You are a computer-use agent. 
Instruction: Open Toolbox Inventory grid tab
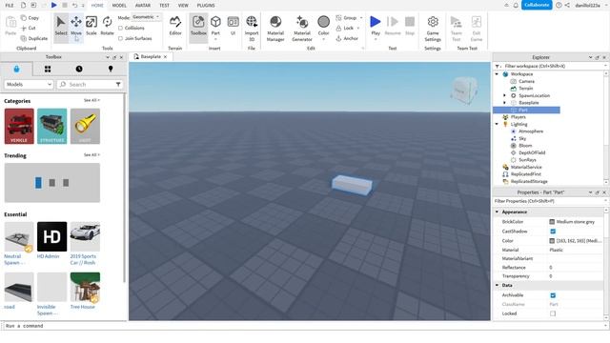pyautogui.click(x=48, y=69)
